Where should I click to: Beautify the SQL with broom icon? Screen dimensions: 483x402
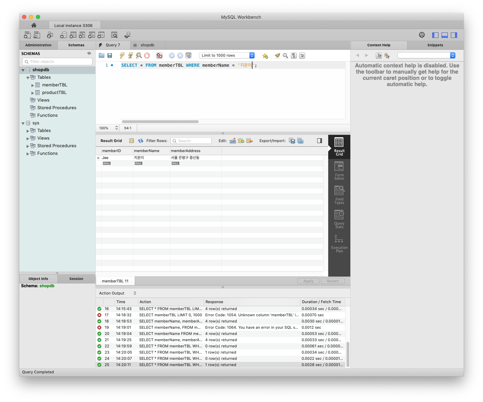(x=277, y=55)
